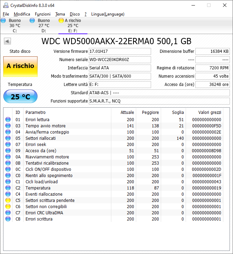The width and height of the screenshot is (233, 254).
Task: Click the status orb for Riavviamenti motore
Action: pyautogui.click(x=8, y=157)
